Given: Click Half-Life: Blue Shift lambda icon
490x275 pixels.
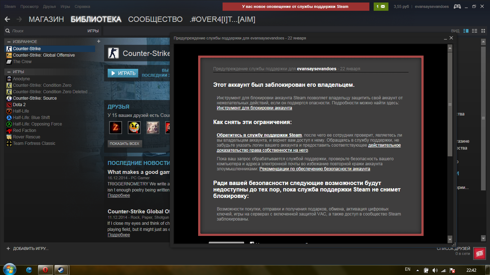Looking at the screenshot, I should point(9,118).
